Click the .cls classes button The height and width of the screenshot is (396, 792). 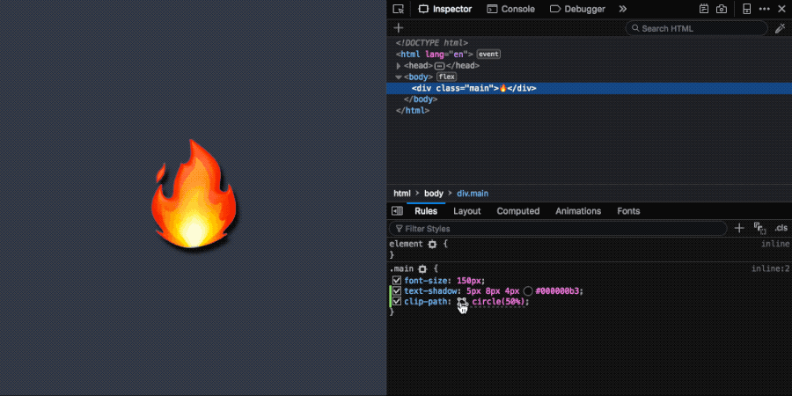(781, 228)
